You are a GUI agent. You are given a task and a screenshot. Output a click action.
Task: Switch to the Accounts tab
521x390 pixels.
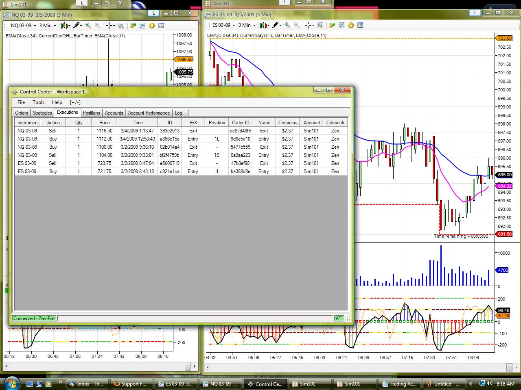pyautogui.click(x=114, y=113)
